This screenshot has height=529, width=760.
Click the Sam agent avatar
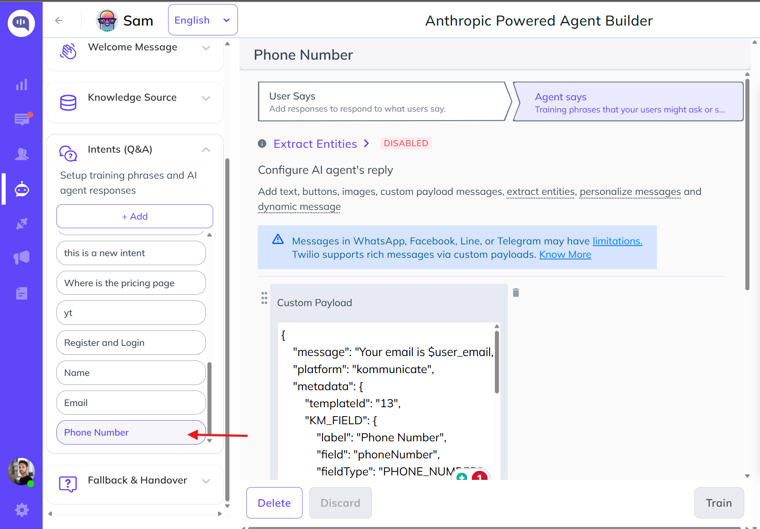[107, 20]
